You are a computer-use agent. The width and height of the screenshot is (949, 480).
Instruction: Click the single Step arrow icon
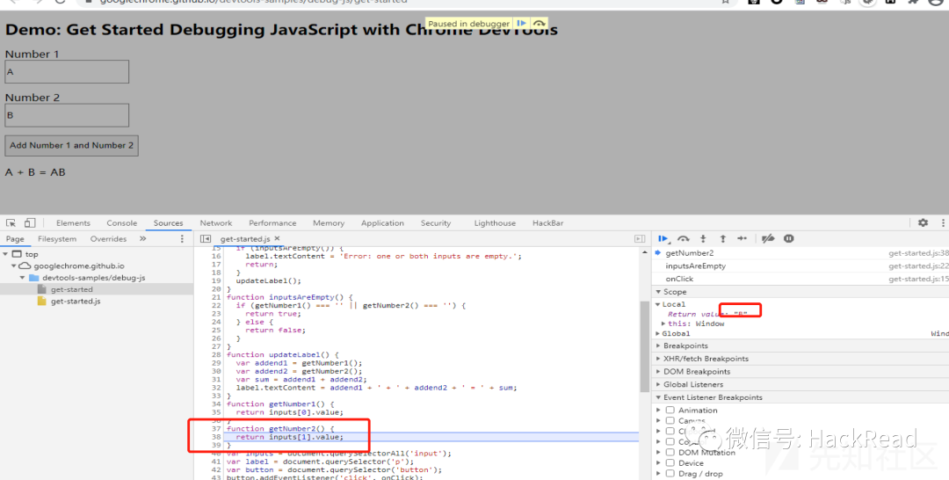click(743, 238)
